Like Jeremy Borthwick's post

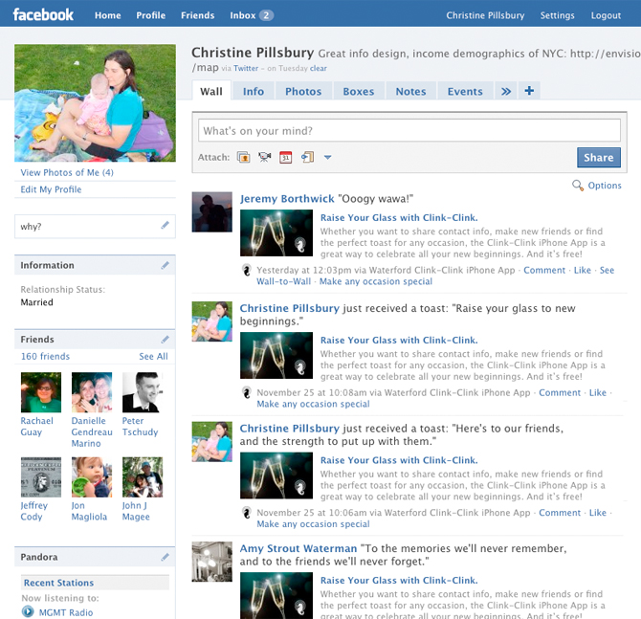[x=582, y=270]
